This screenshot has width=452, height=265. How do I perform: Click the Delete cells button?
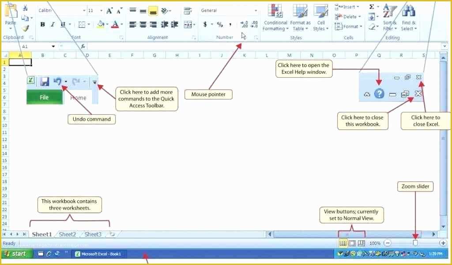click(x=348, y=17)
